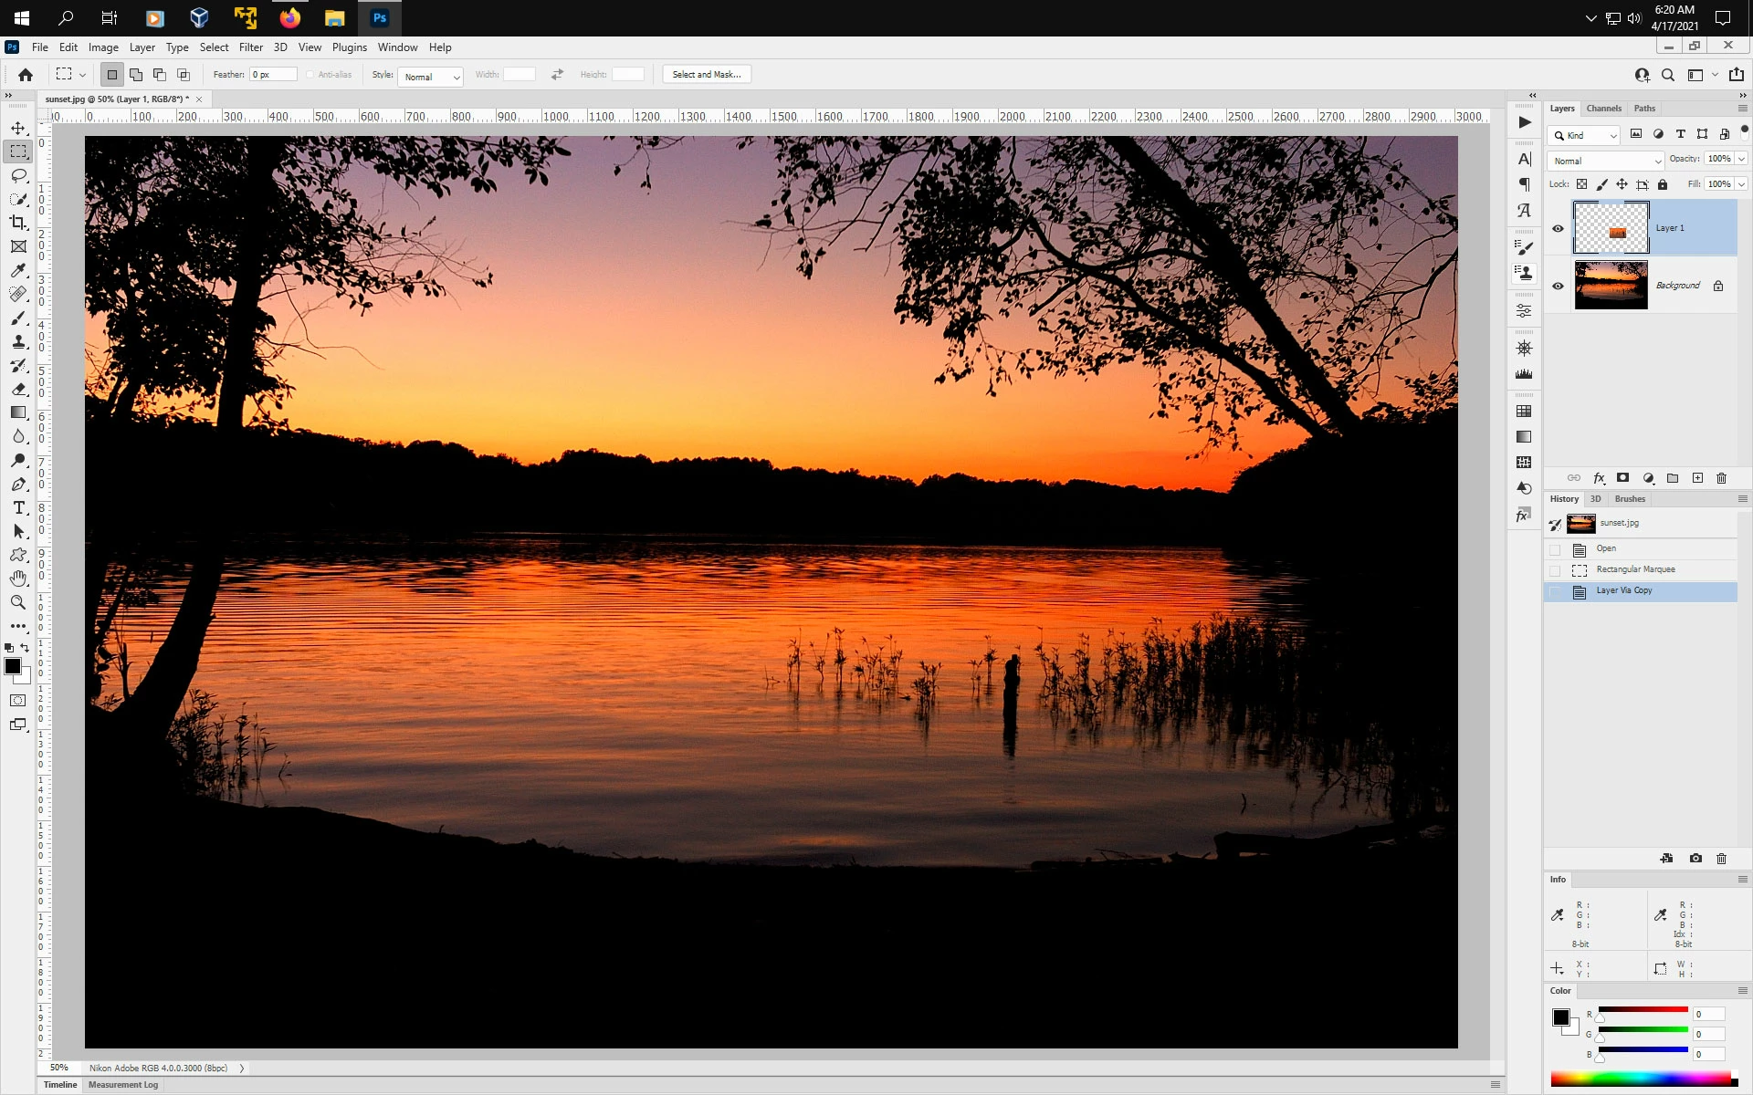The width and height of the screenshot is (1753, 1095).
Task: Switch to the Channels tab
Action: tap(1603, 109)
